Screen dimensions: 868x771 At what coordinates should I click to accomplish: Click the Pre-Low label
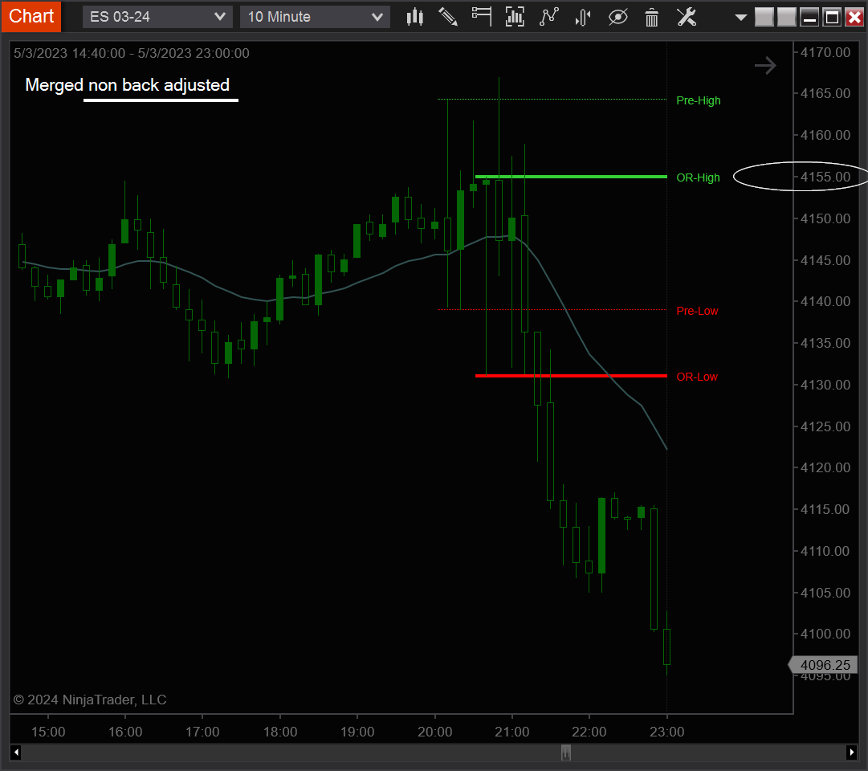(697, 311)
